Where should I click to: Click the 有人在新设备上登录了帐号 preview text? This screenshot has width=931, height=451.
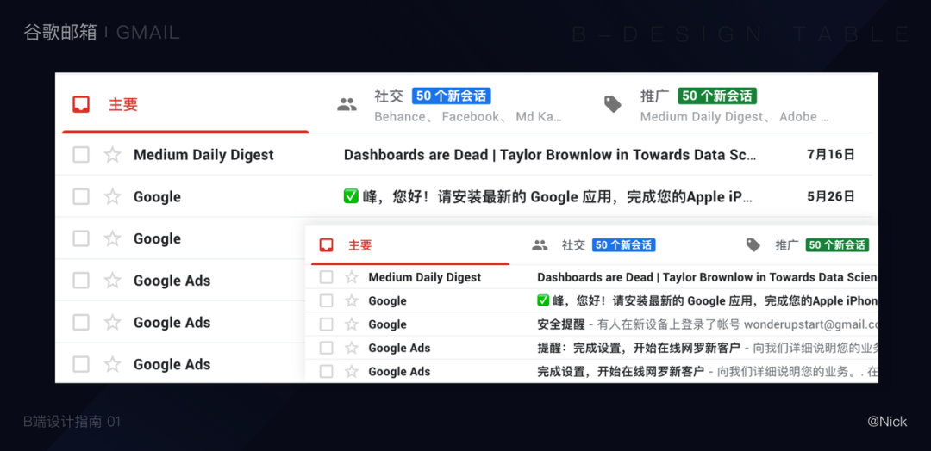point(669,324)
